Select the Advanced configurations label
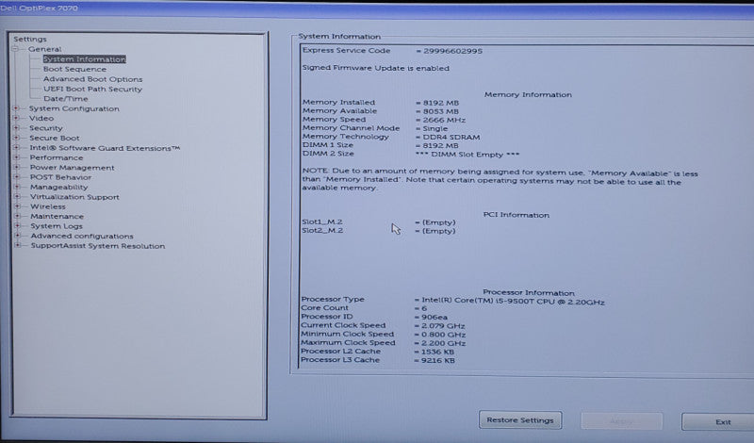The image size is (754, 443). click(82, 237)
